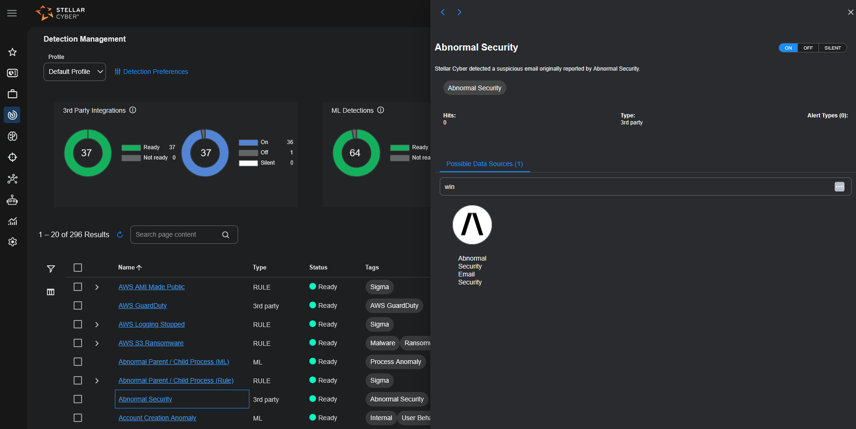The height and width of the screenshot is (429, 856).
Task: Click info icon beside ML Detections
Action: (x=381, y=110)
